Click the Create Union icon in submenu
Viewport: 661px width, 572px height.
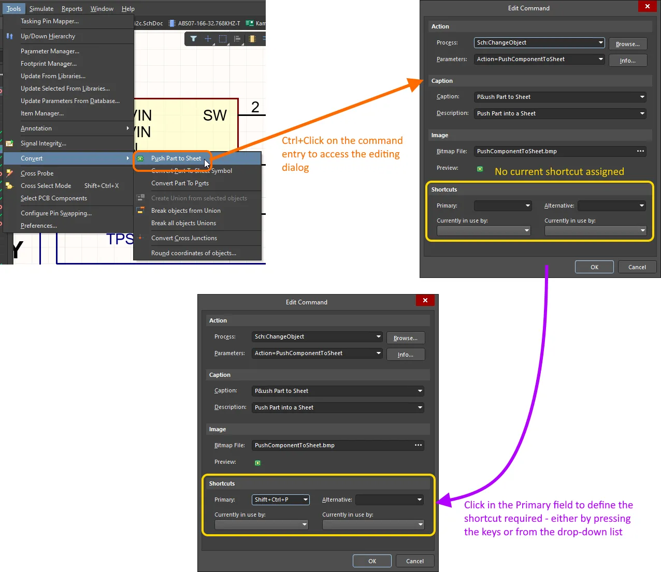pyautogui.click(x=140, y=198)
